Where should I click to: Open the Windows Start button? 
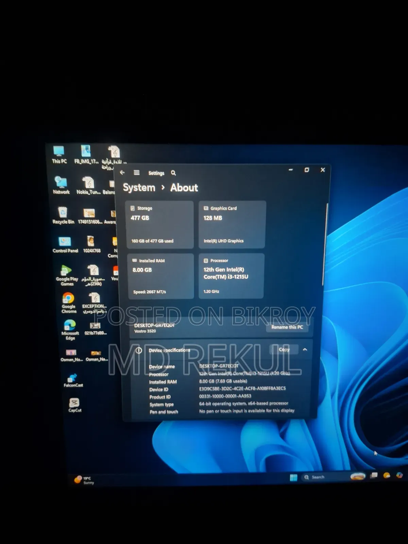pyautogui.click(x=293, y=477)
